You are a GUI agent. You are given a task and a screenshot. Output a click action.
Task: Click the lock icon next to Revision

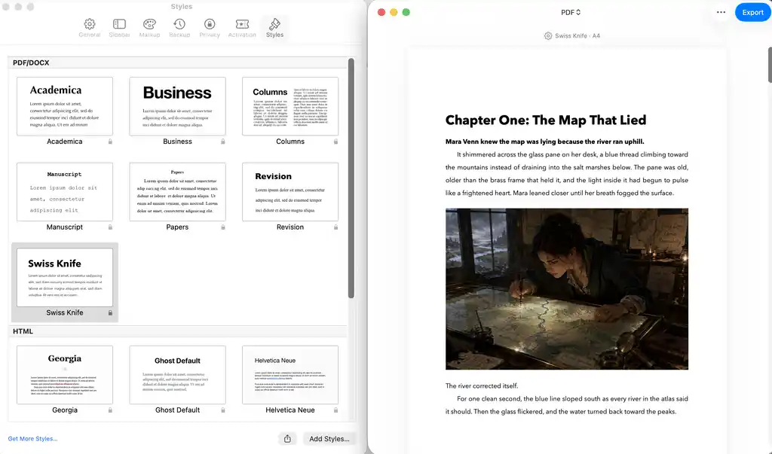[x=335, y=227]
